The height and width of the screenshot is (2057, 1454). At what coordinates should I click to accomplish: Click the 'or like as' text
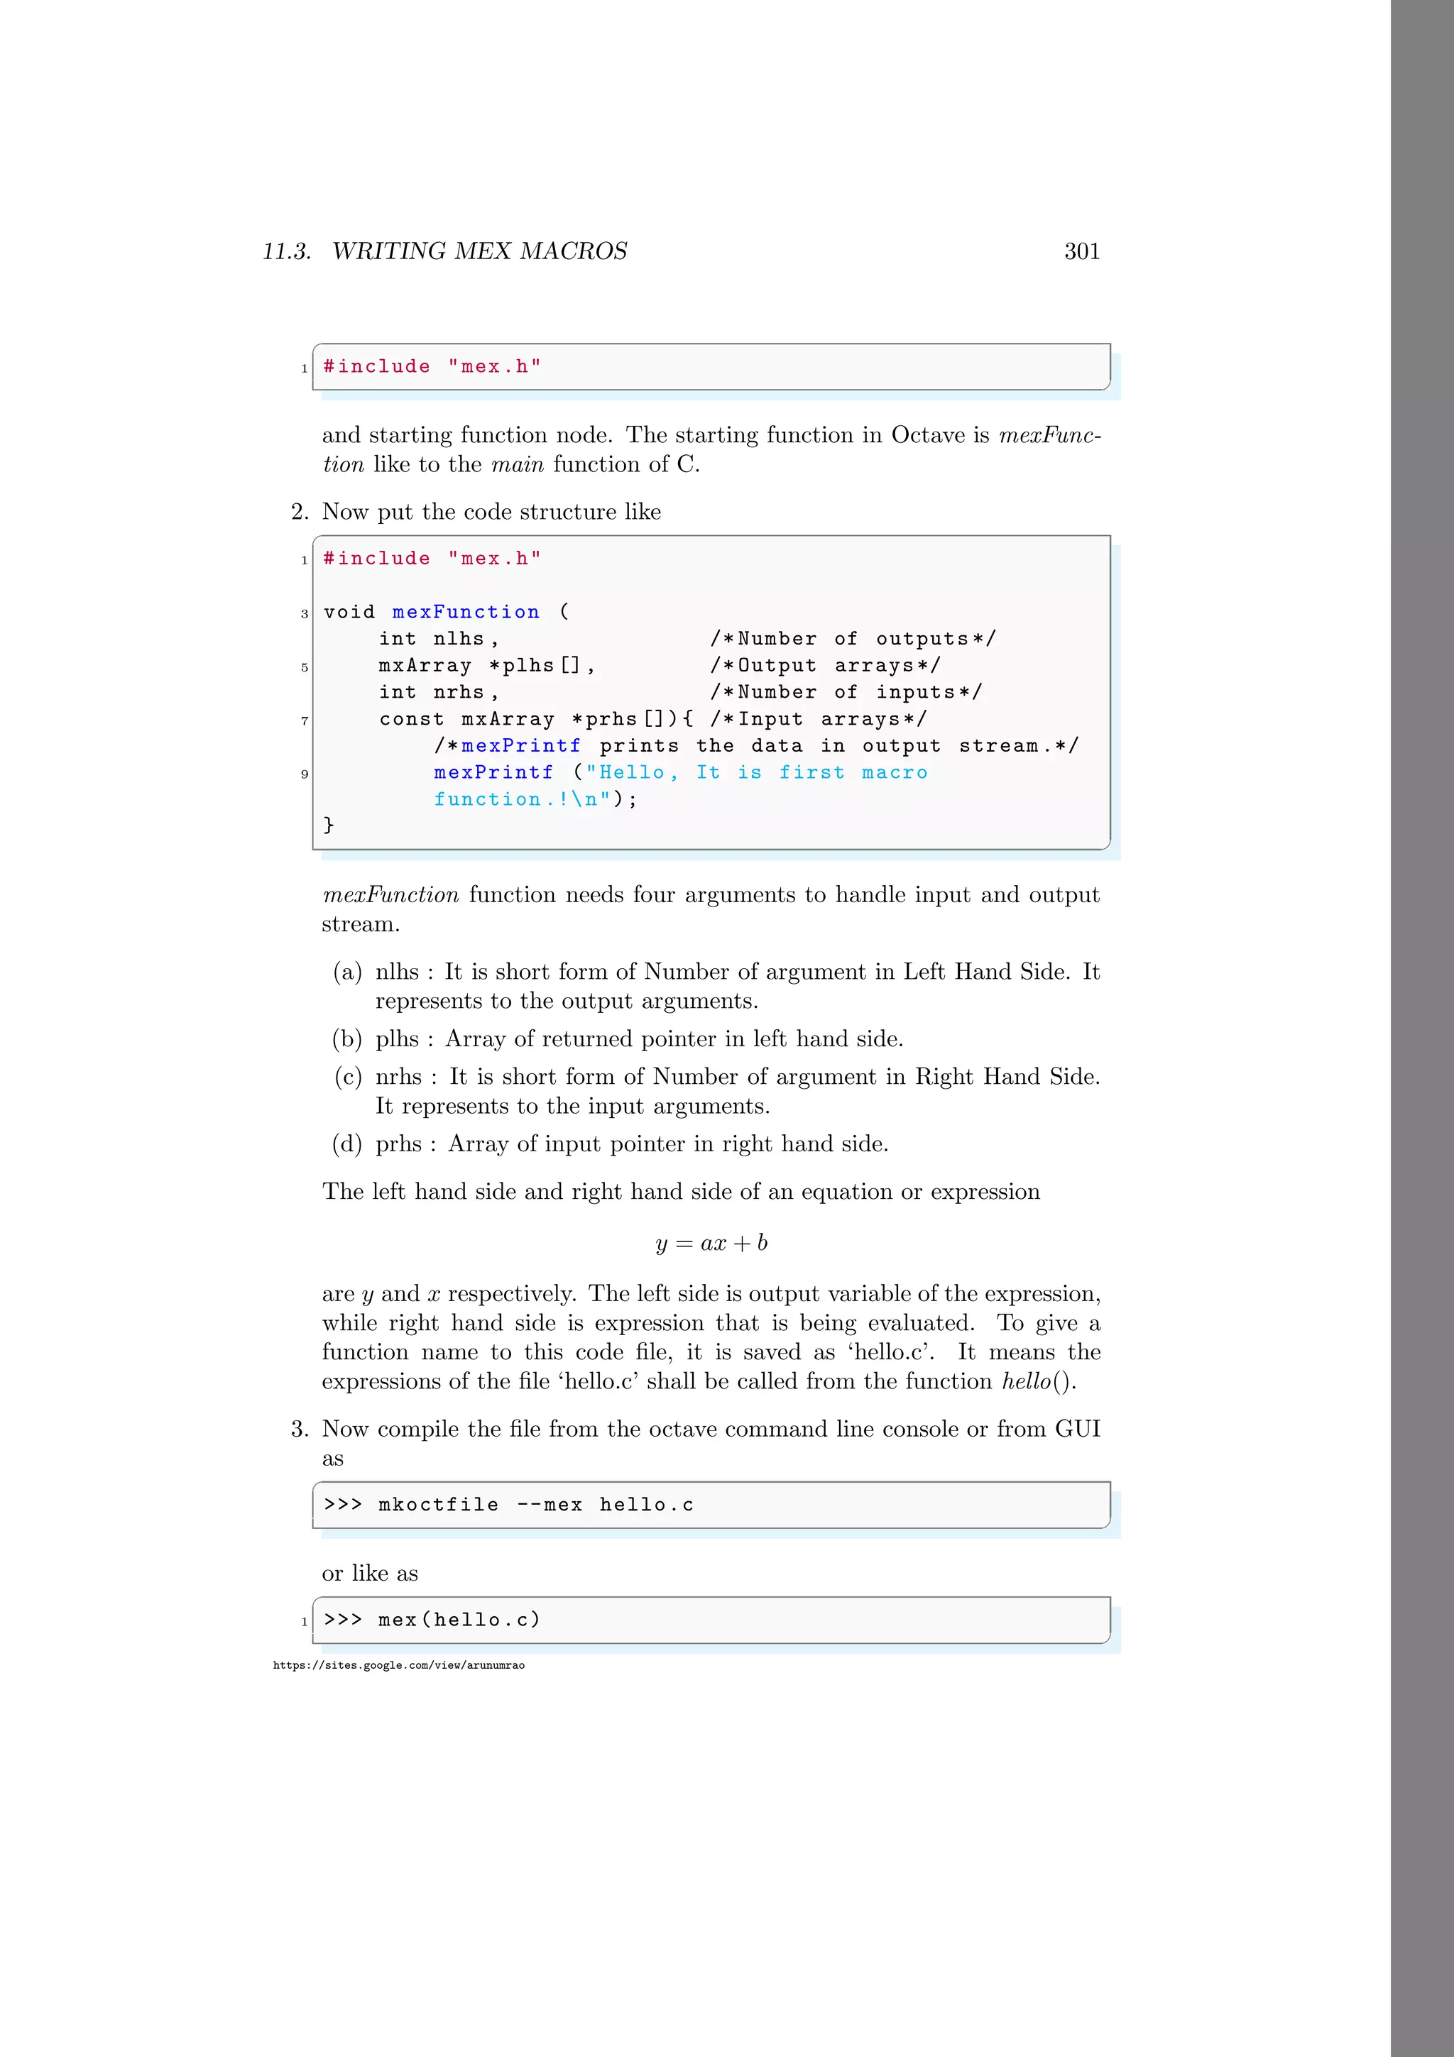(x=370, y=1573)
